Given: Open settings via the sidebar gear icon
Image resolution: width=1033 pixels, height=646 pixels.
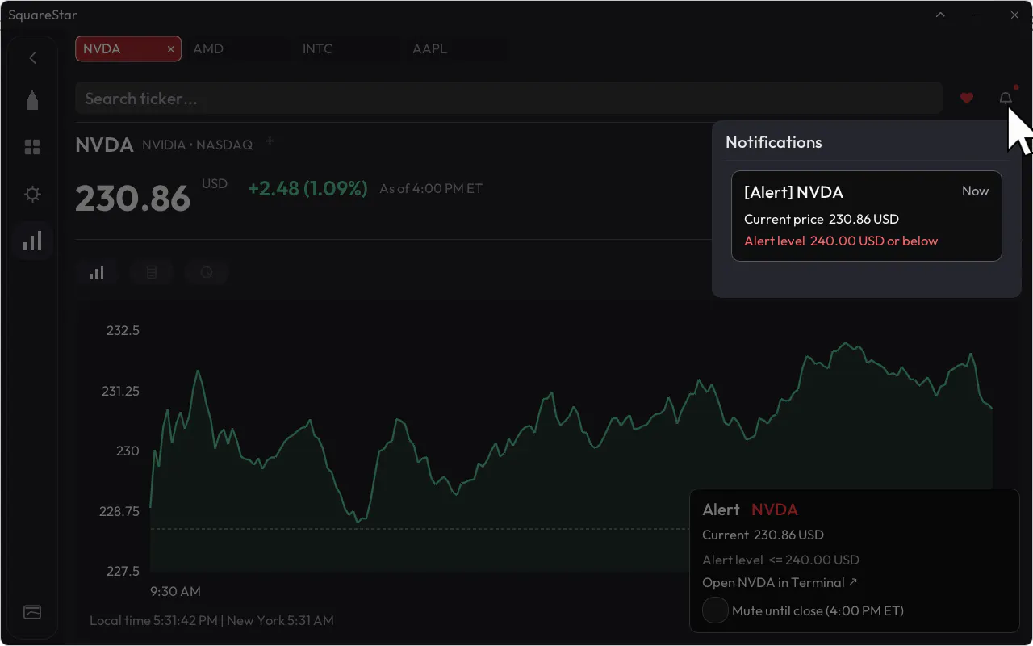Looking at the screenshot, I should [x=32, y=194].
